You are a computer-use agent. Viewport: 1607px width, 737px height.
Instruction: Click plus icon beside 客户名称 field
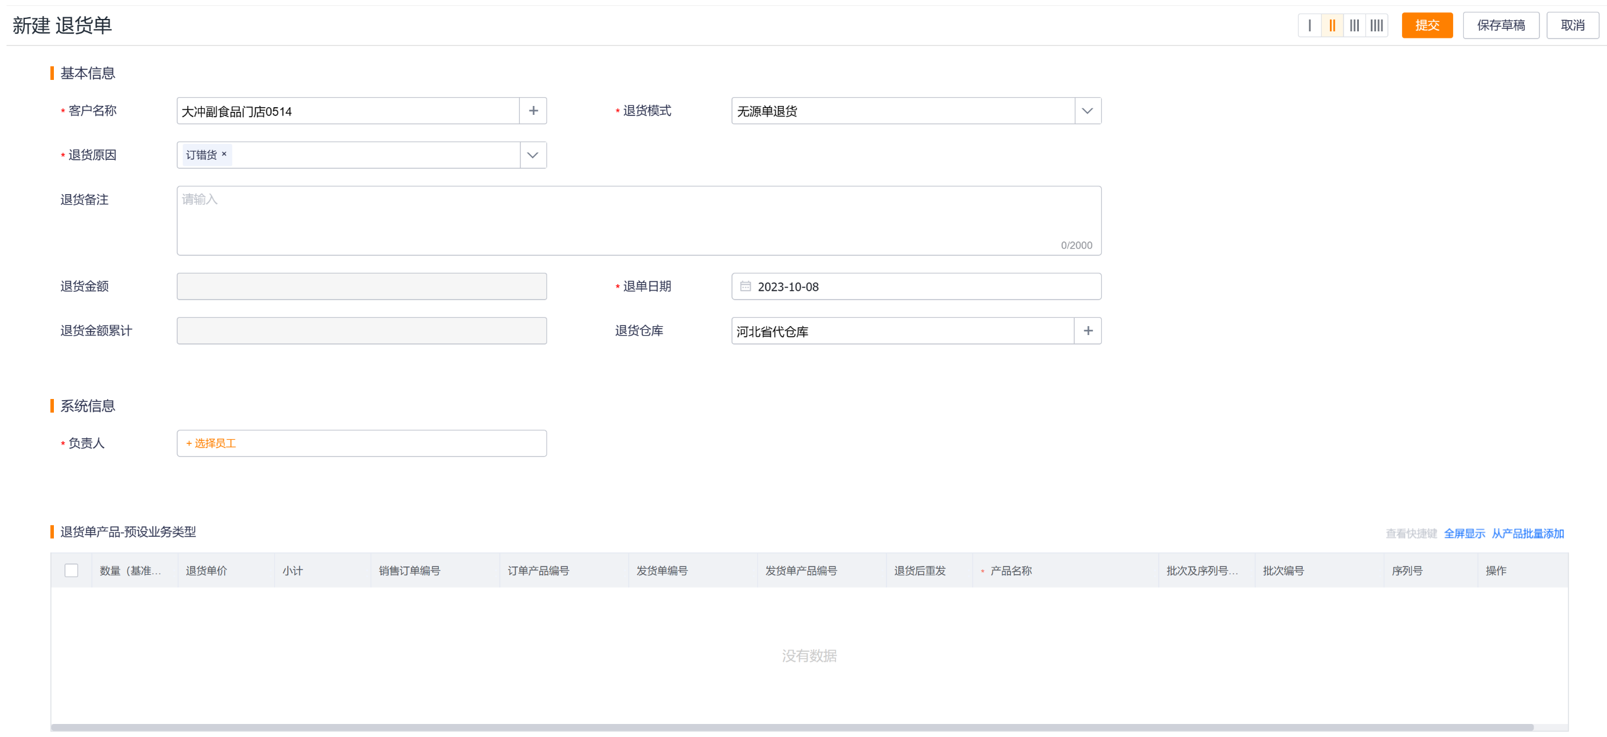pos(533,111)
